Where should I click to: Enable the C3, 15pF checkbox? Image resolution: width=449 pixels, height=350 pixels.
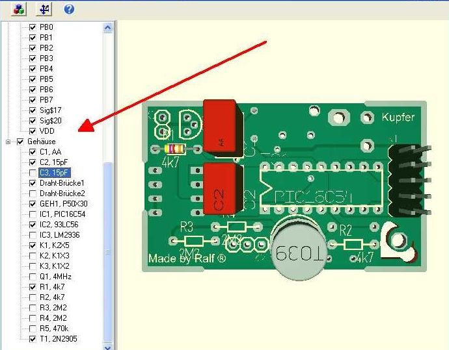pyautogui.click(x=33, y=173)
